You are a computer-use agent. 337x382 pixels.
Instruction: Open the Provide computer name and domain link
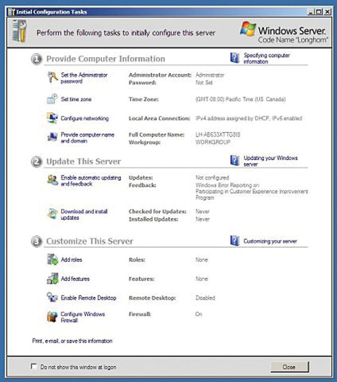click(88, 138)
